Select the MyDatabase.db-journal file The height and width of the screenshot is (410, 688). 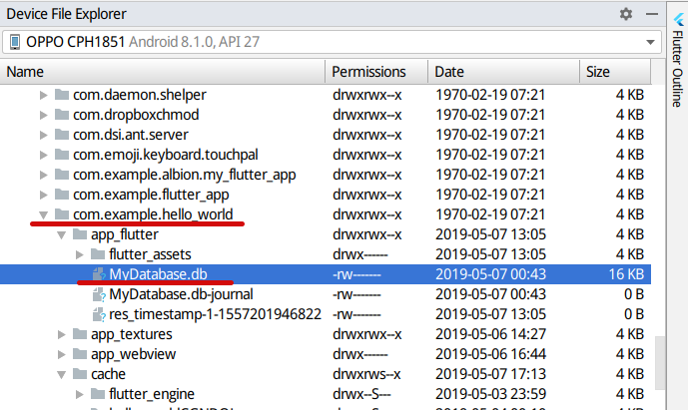tap(181, 294)
